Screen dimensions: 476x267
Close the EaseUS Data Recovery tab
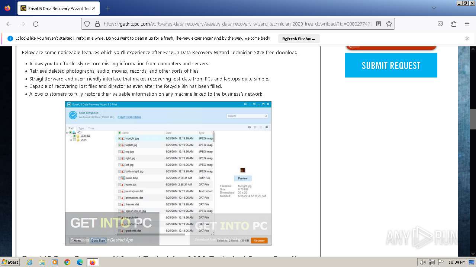(x=93, y=8)
